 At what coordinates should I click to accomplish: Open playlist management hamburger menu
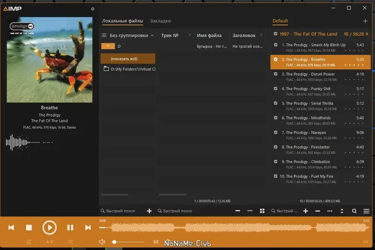click(x=367, y=211)
